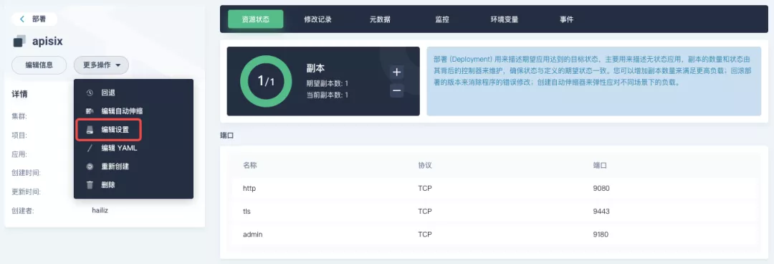The image size is (774, 264).
Task: Switch to the 监控 tab
Action: point(442,19)
